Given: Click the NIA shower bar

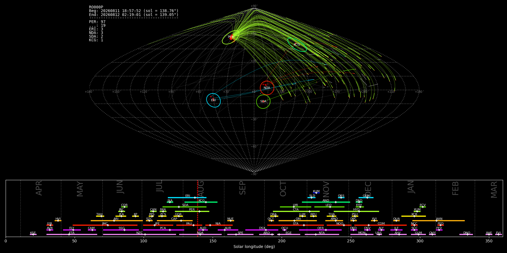Looking at the screenshot, I should pos(219,225).
